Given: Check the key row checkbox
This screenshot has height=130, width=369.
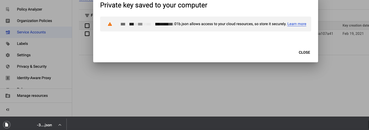Looking at the screenshot, I should tap(87, 34).
